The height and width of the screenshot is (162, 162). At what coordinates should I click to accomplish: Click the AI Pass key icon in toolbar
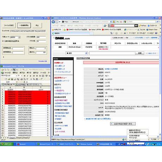140,26
